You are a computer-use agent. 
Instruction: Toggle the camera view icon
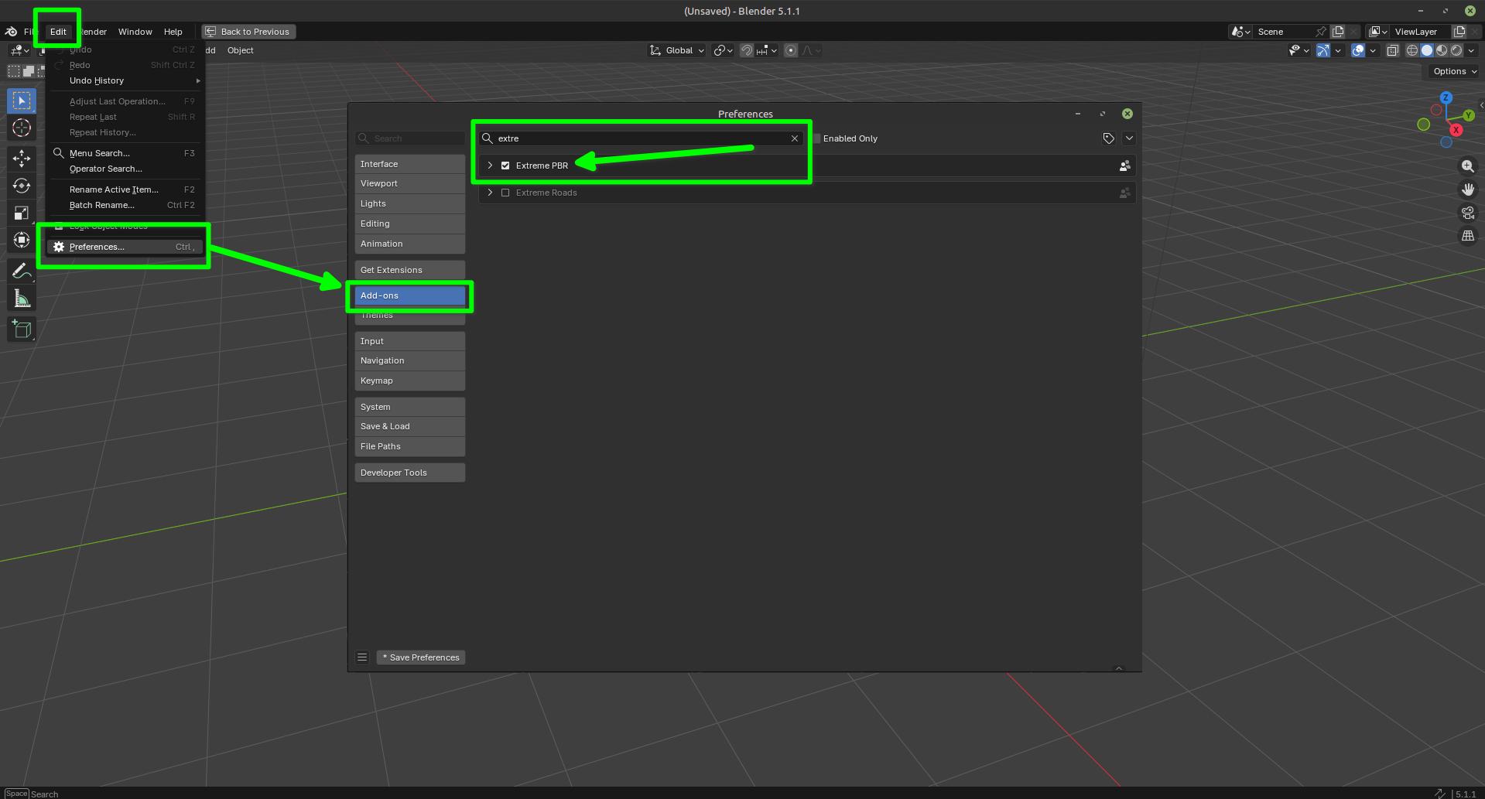(1467, 213)
